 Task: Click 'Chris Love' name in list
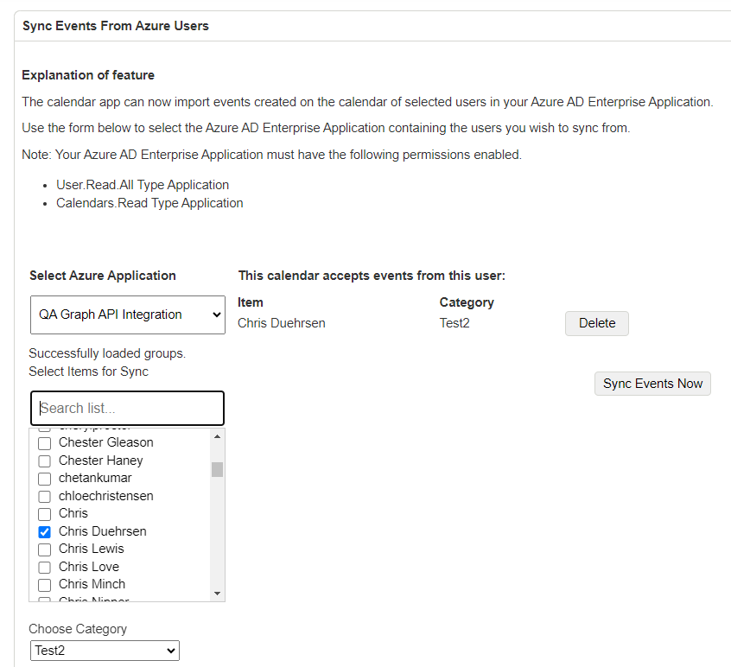click(89, 567)
